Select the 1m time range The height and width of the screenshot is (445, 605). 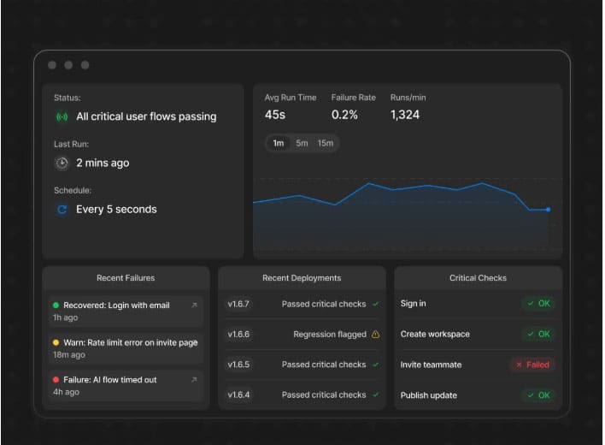coord(279,143)
